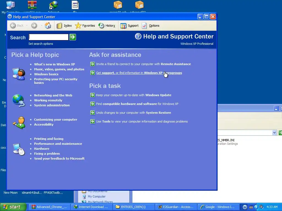Open Favorites in the toolbar

[x=85, y=26]
